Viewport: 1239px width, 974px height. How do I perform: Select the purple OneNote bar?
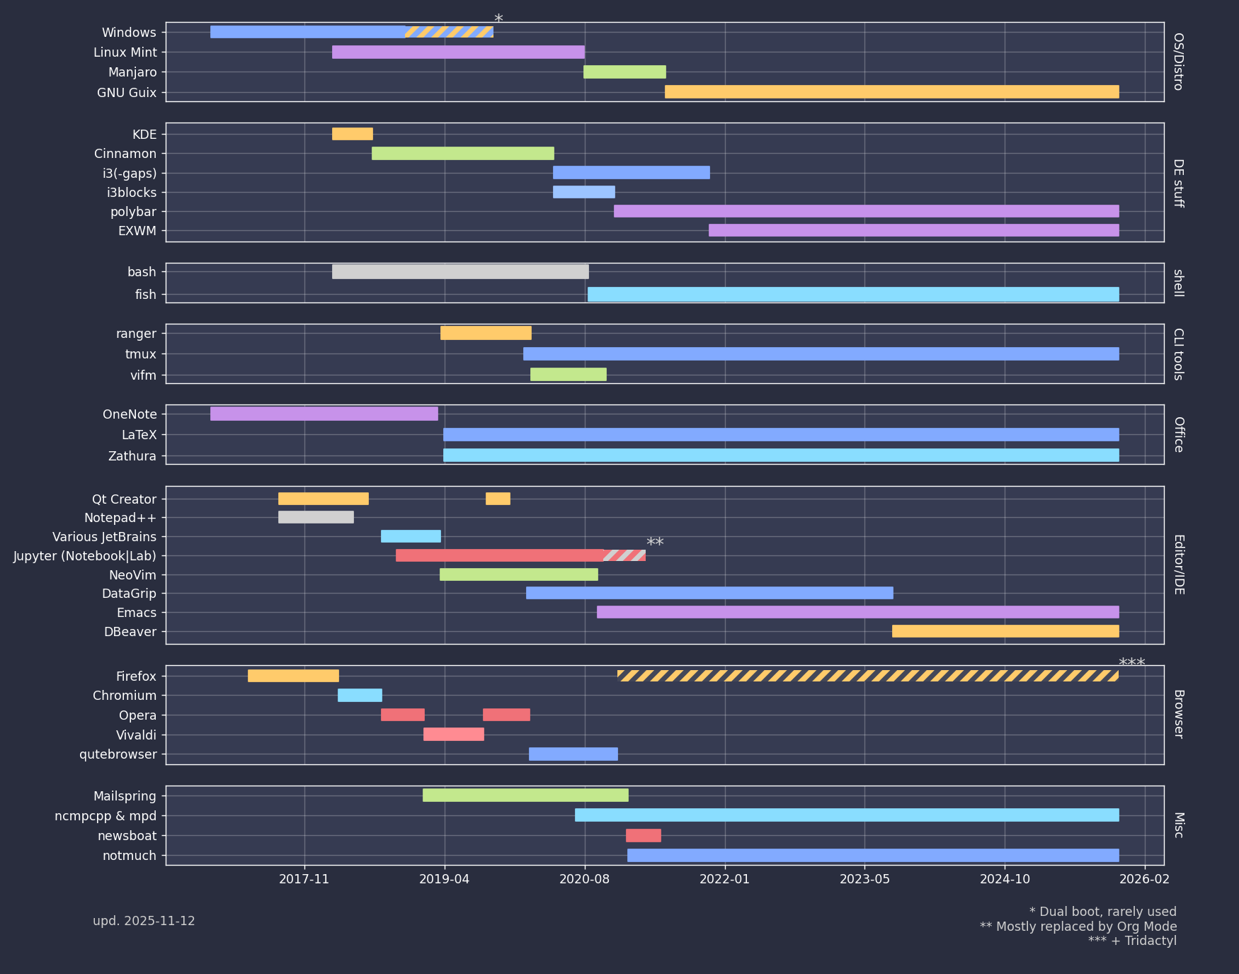[324, 414]
